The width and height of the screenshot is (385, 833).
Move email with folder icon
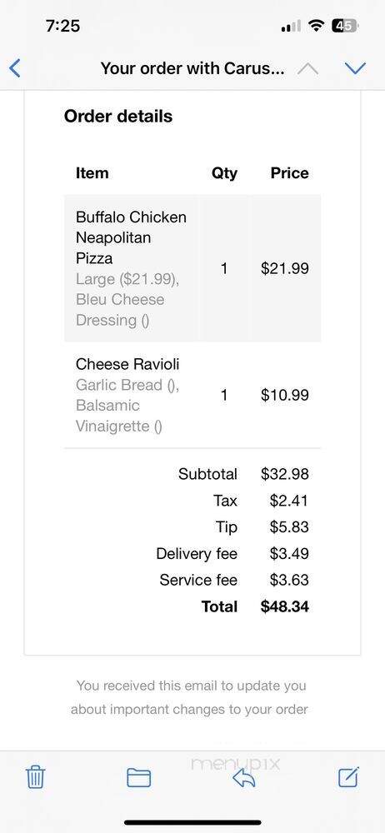[139, 778]
